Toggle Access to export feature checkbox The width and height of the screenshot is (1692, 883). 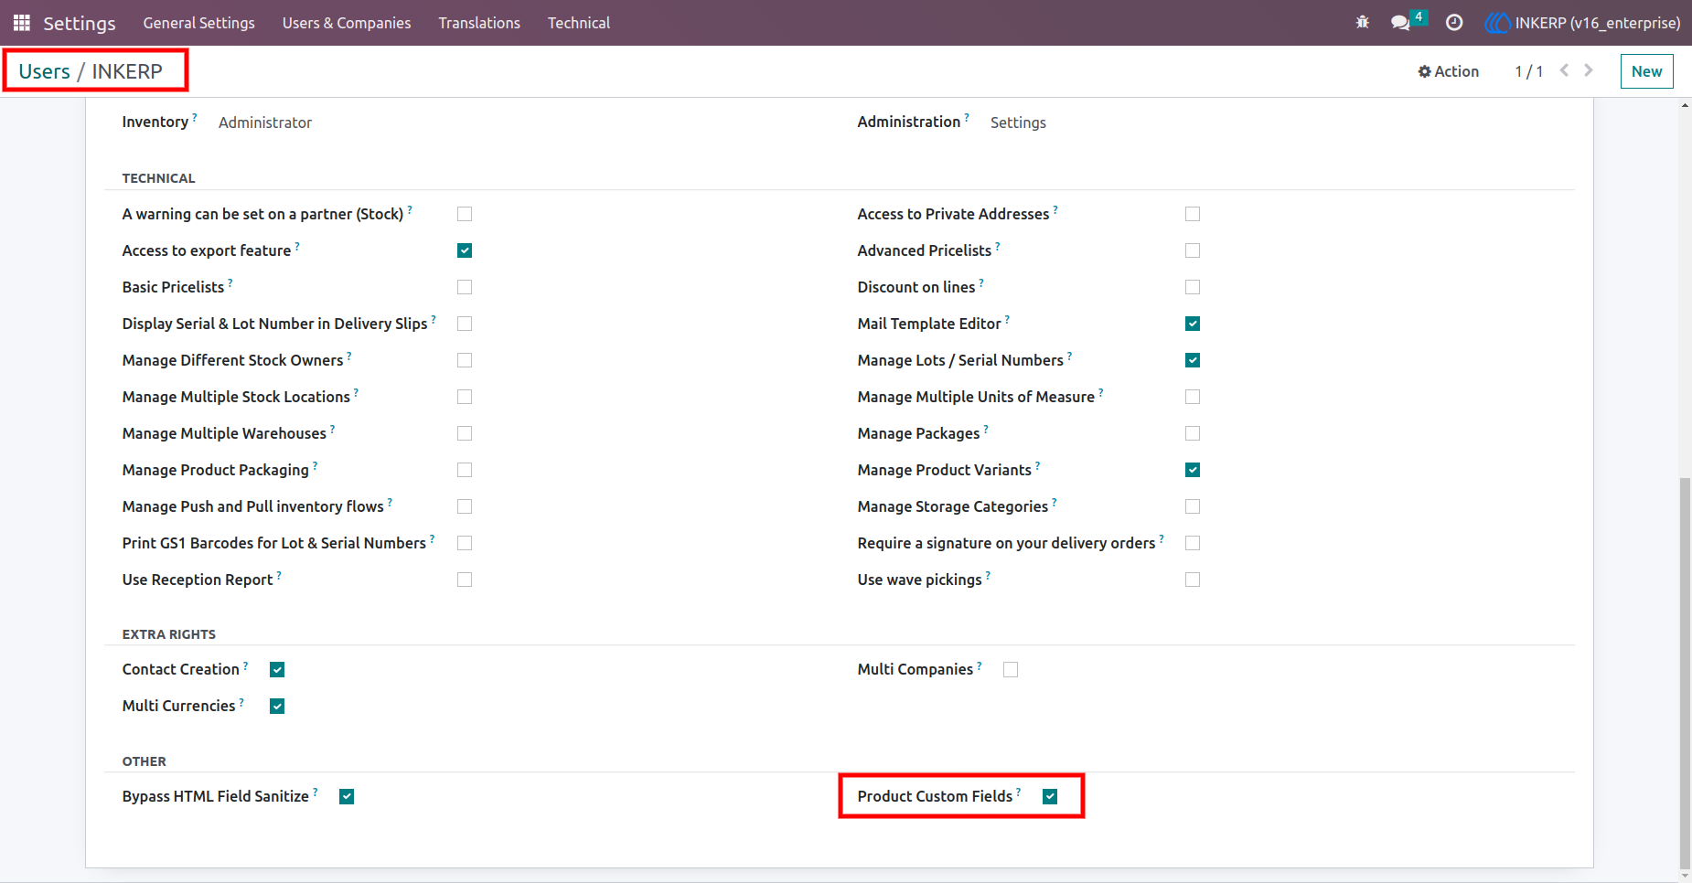465,250
